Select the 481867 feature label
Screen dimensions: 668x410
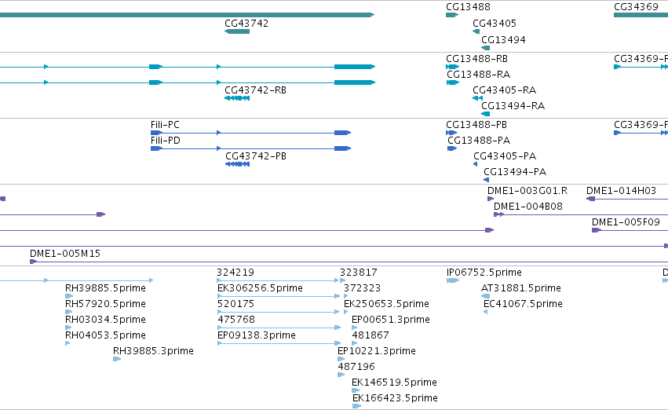point(371,336)
